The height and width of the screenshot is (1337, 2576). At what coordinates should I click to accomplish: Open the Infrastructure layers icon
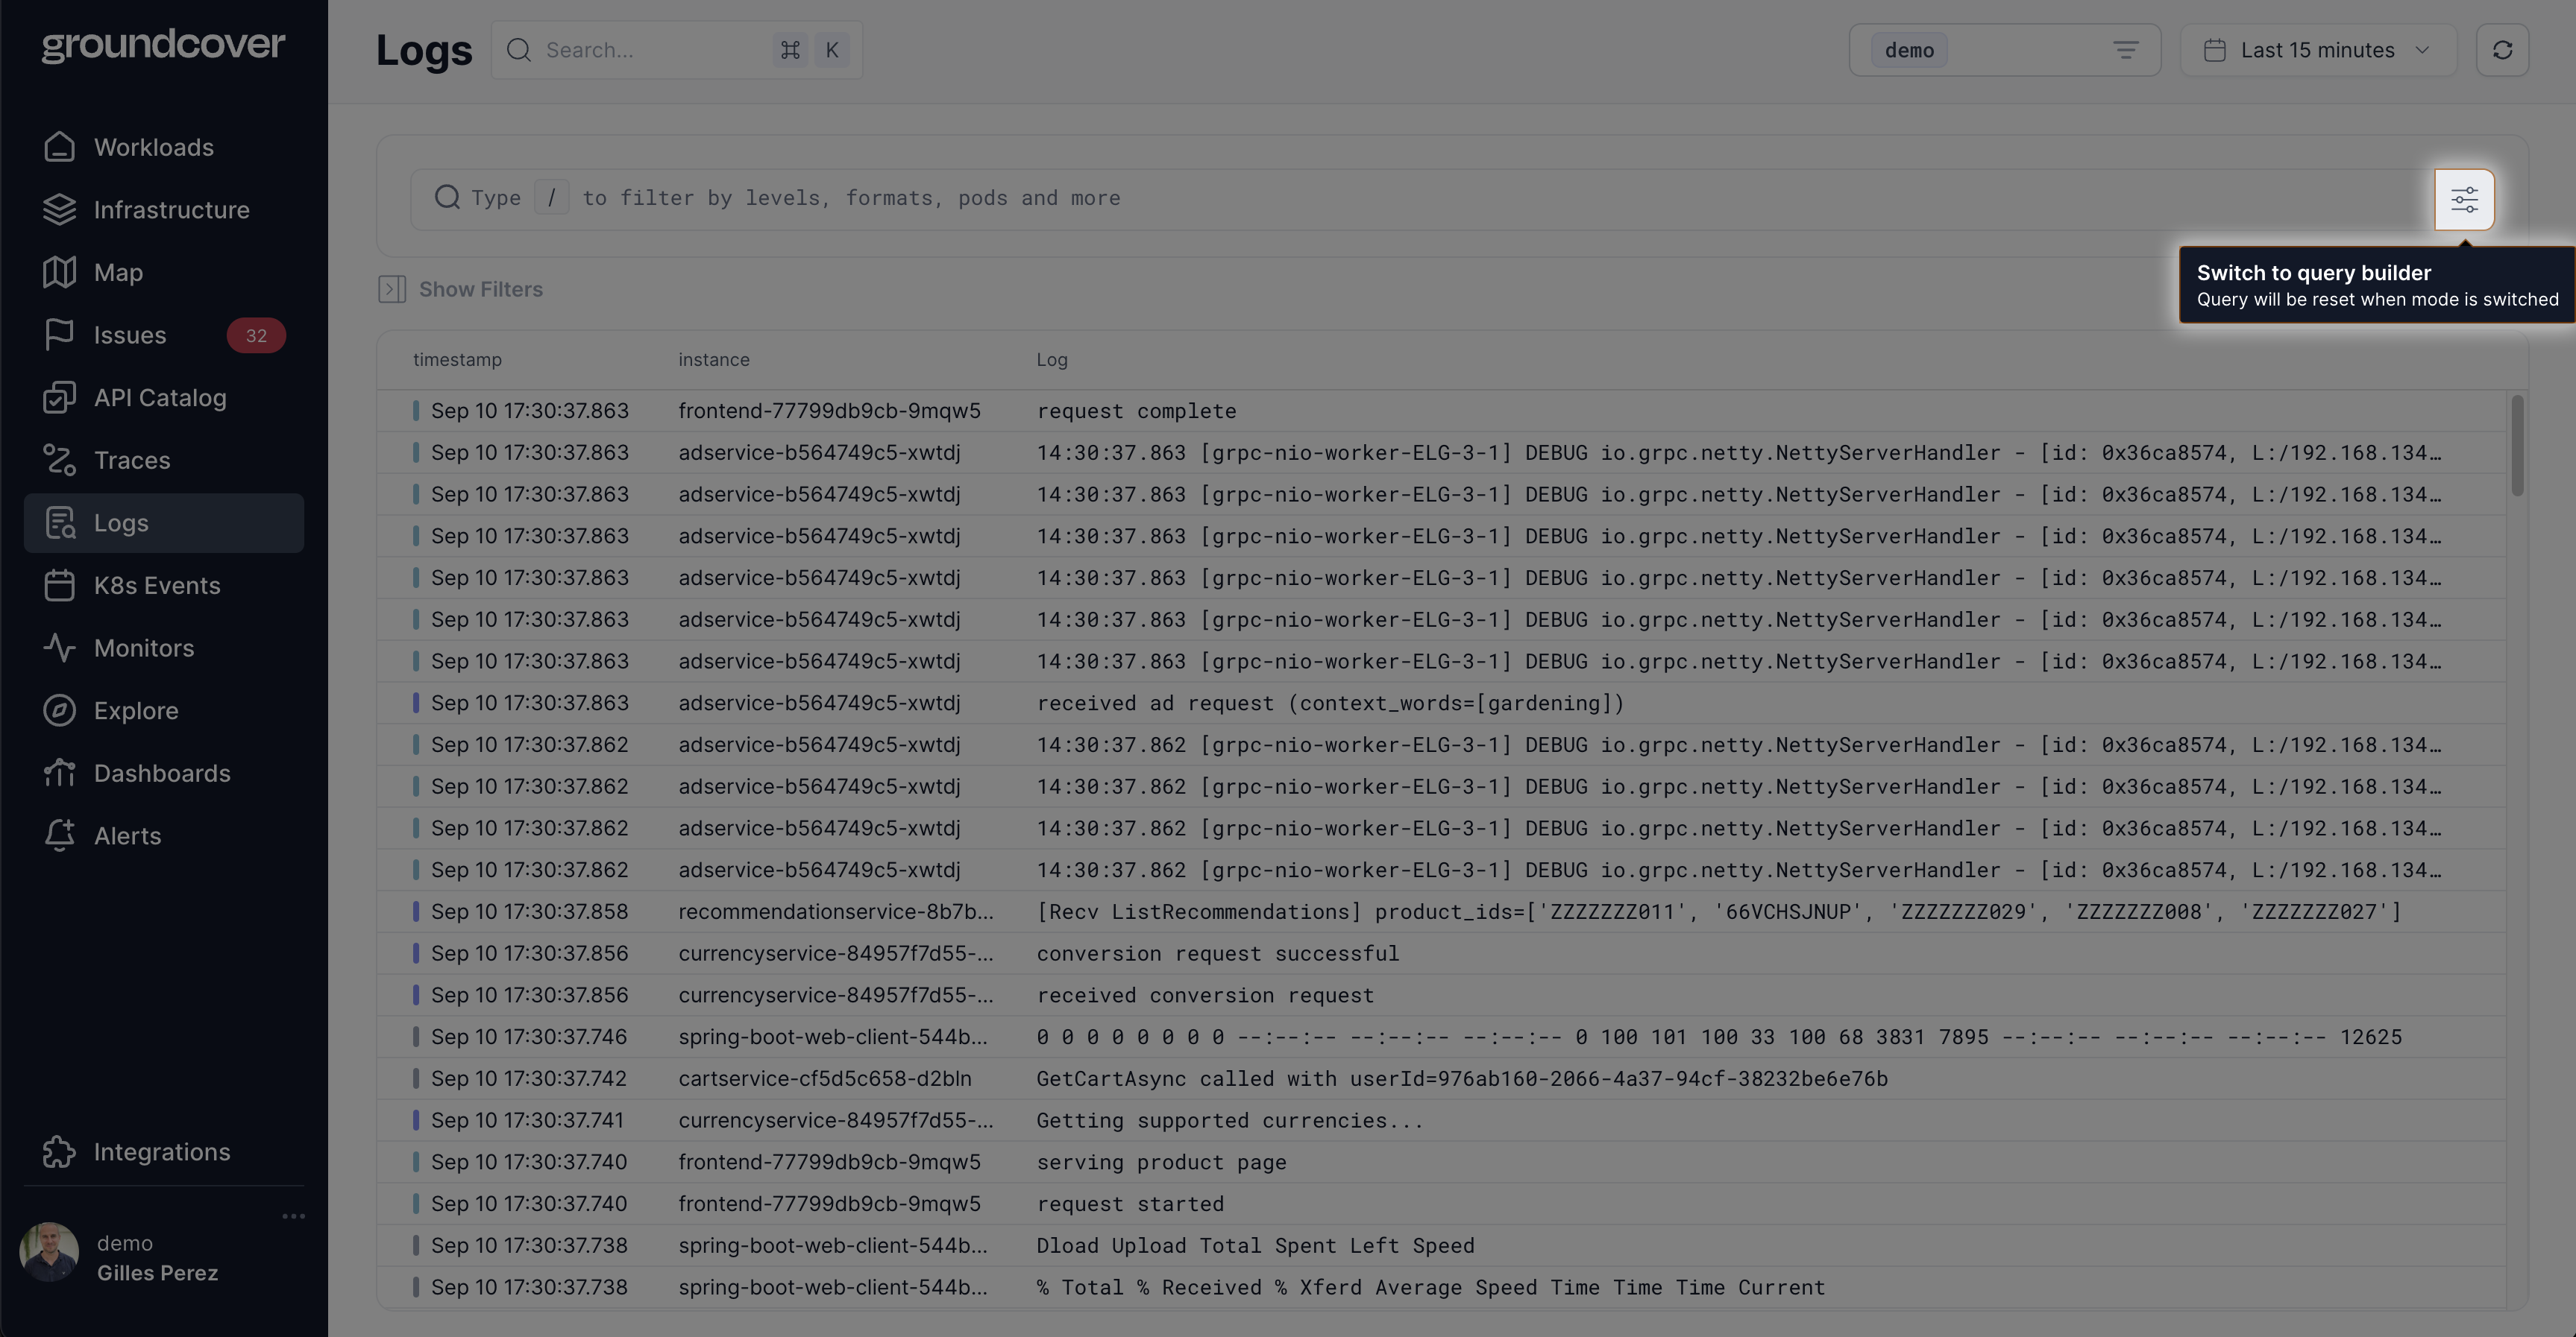(59, 210)
